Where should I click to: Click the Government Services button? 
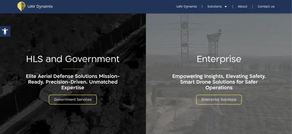click(x=73, y=100)
